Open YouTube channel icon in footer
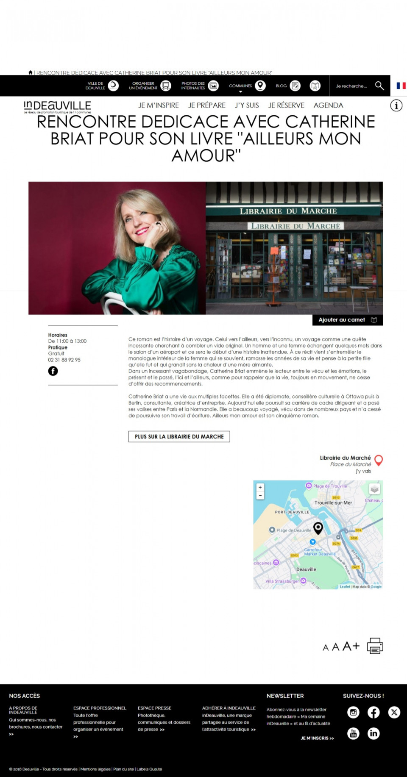This screenshot has width=407, height=777. [x=353, y=733]
